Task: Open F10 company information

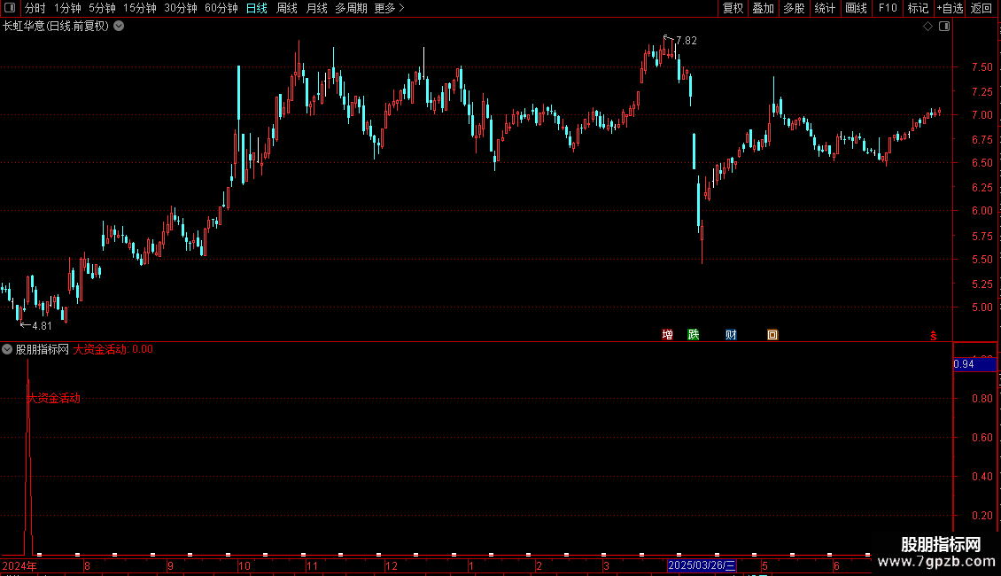Action: coord(888,8)
